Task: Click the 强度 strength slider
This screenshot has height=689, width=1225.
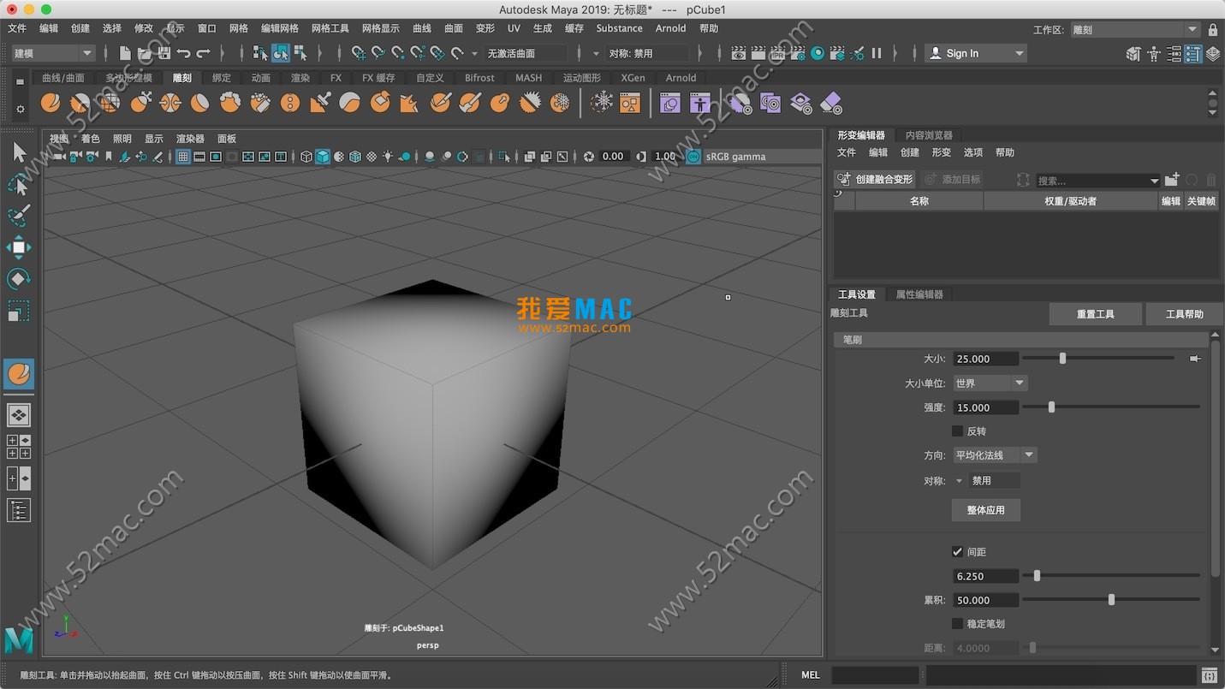Action: pos(1111,407)
